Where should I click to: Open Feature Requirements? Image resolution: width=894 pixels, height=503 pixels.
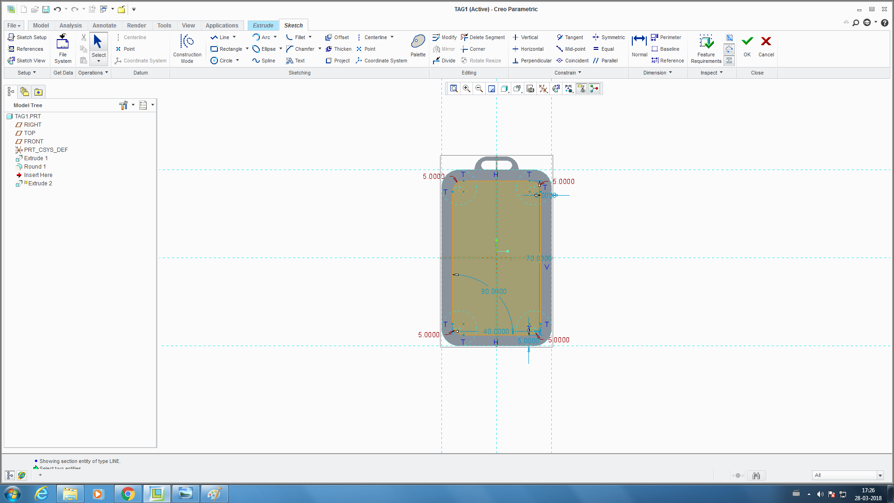pyautogui.click(x=706, y=48)
